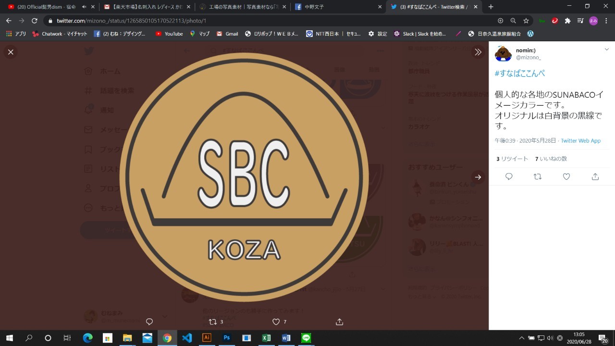Open Visual Studio Code from taskbar
Screen dimensions: 615x346
point(187,338)
